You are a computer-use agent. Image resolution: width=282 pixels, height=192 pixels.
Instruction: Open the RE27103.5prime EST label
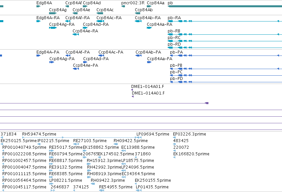pyautogui.click(x=90, y=141)
